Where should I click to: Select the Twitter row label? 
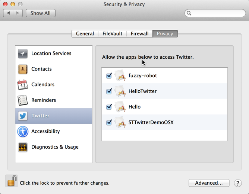click(x=40, y=116)
